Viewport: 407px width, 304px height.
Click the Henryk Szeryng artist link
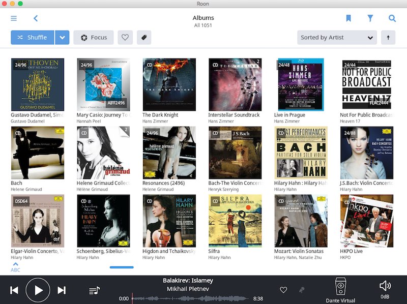(x=223, y=189)
